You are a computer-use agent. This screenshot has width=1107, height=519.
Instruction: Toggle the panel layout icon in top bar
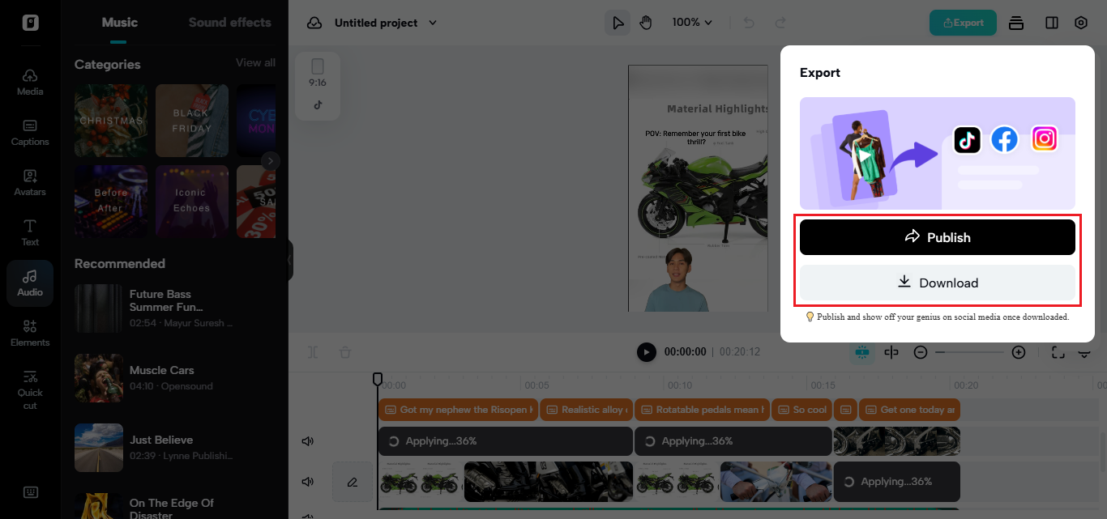(1052, 23)
